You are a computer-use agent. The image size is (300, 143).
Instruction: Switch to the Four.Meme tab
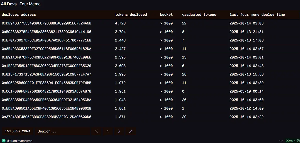pyautogui.click(x=30, y=4)
